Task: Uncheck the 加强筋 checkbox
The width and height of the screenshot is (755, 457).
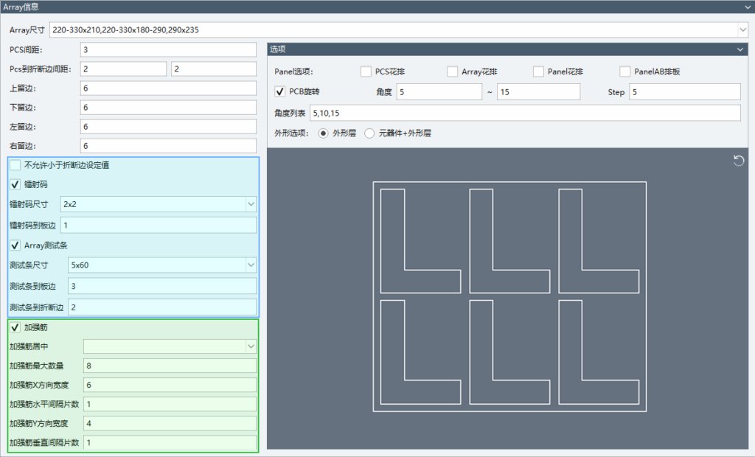Action: 15,327
